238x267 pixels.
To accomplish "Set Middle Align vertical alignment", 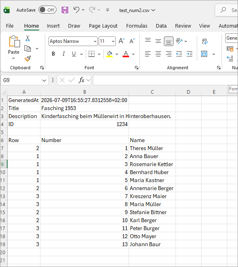I will pyautogui.click(x=158, y=41).
